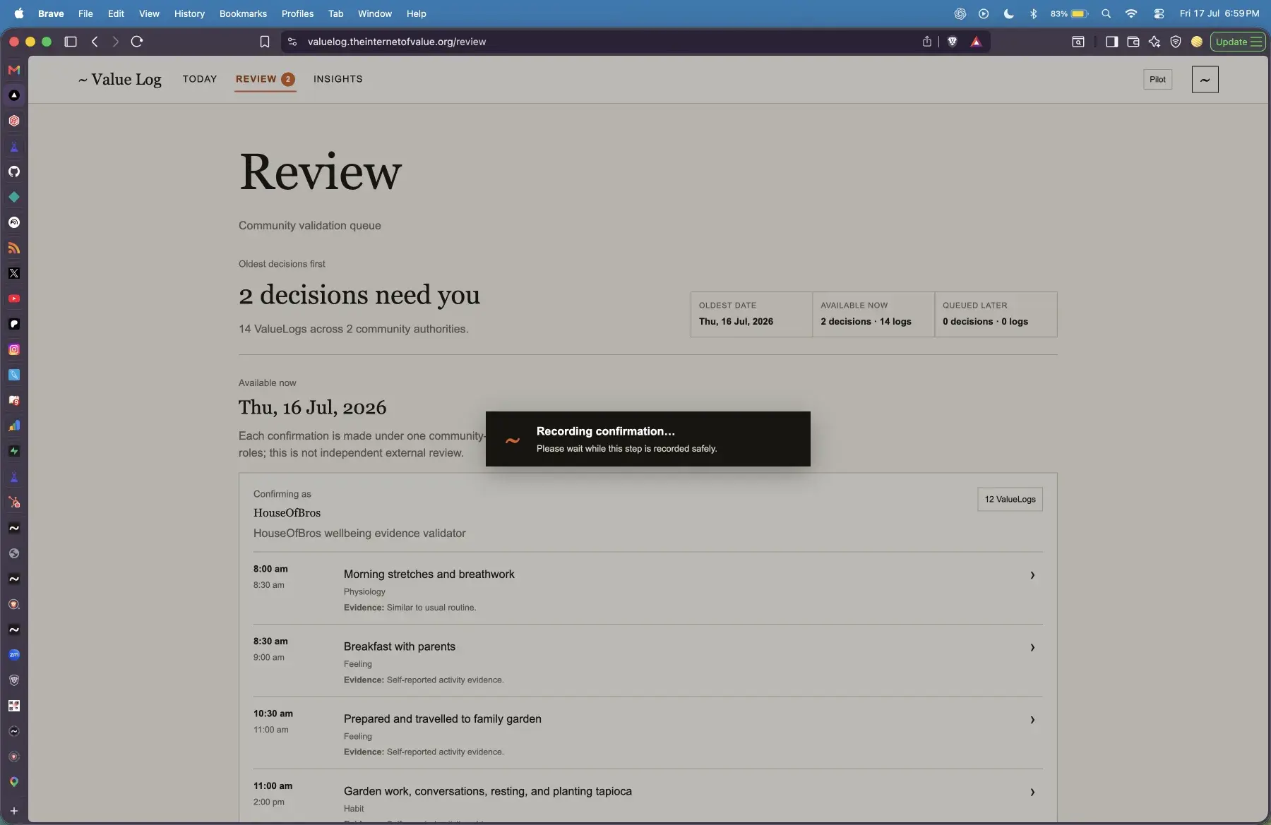Click the Brave Shields lion icon
This screenshot has height=825, width=1271.
(x=952, y=42)
